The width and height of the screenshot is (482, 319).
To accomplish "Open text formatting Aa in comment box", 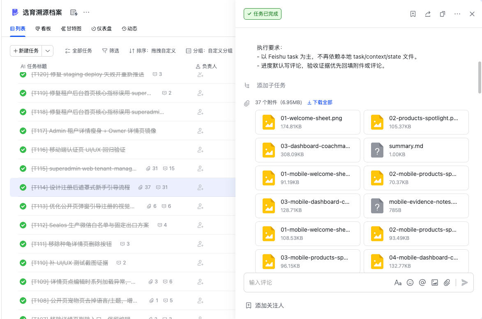I will click(x=398, y=283).
